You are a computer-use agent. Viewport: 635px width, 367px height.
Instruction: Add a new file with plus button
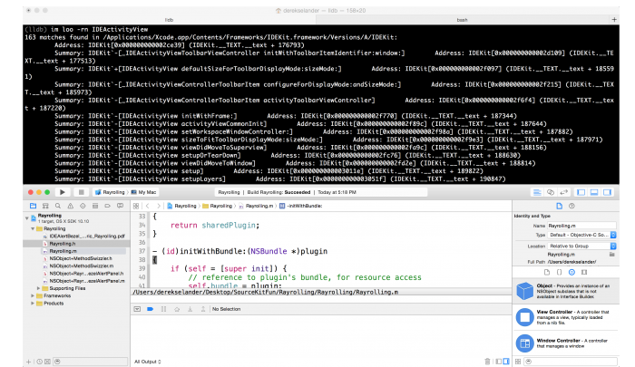28,362
